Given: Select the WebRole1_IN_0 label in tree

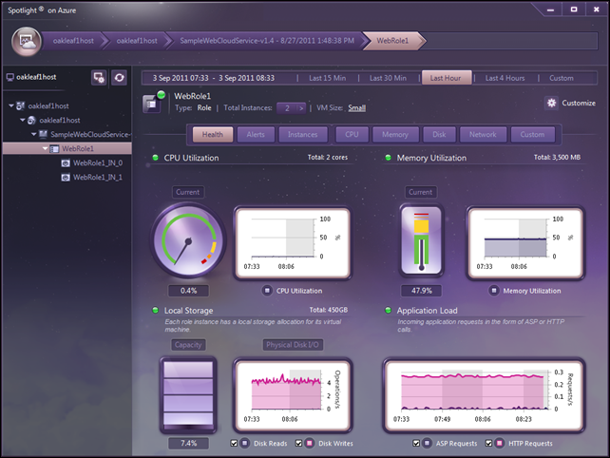Looking at the screenshot, I should click(98, 163).
